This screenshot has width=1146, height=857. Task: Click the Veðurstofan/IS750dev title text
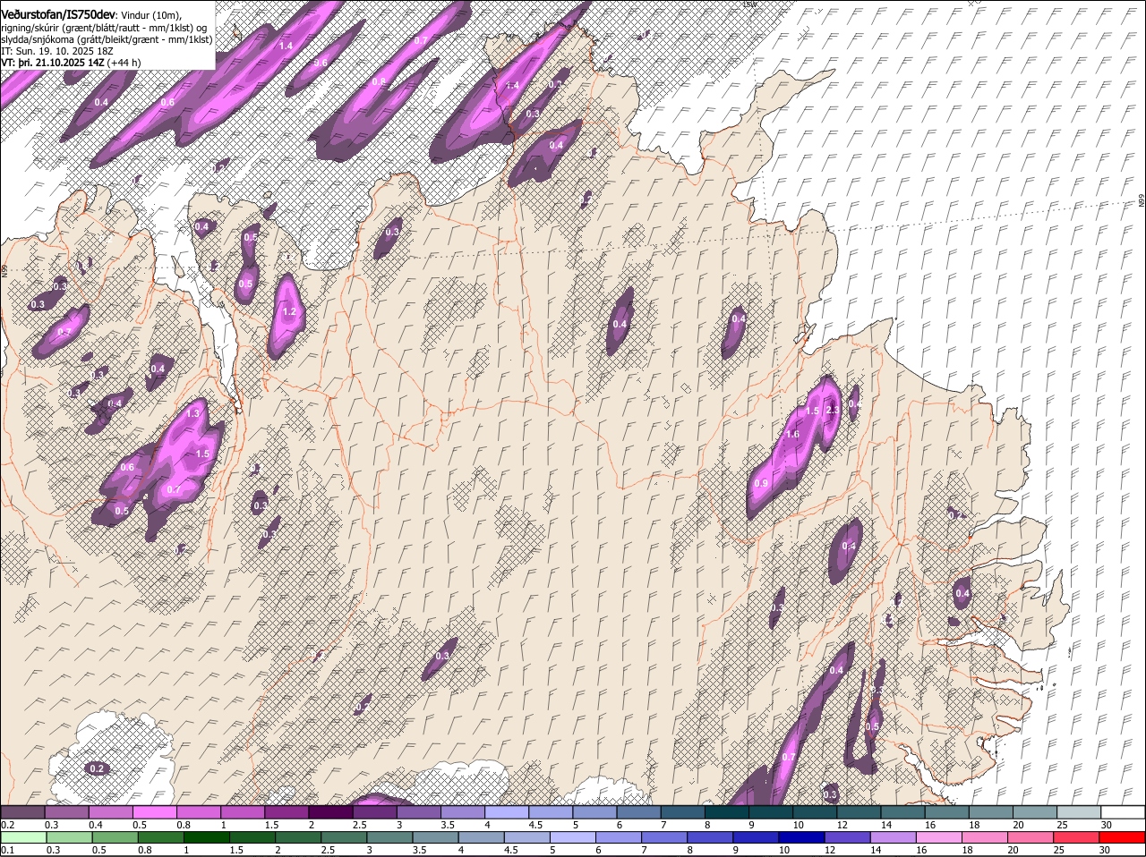[x=59, y=13]
